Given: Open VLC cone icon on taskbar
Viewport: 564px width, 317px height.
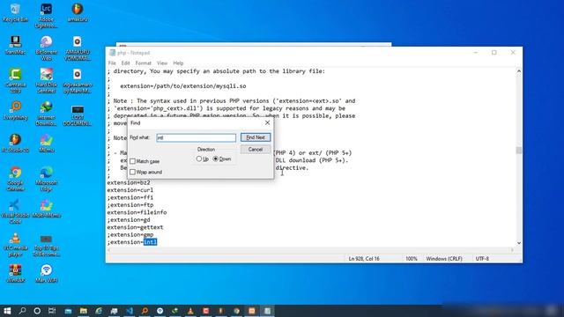Looking at the screenshot, I should pyautogui.click(x=190, y=311).
